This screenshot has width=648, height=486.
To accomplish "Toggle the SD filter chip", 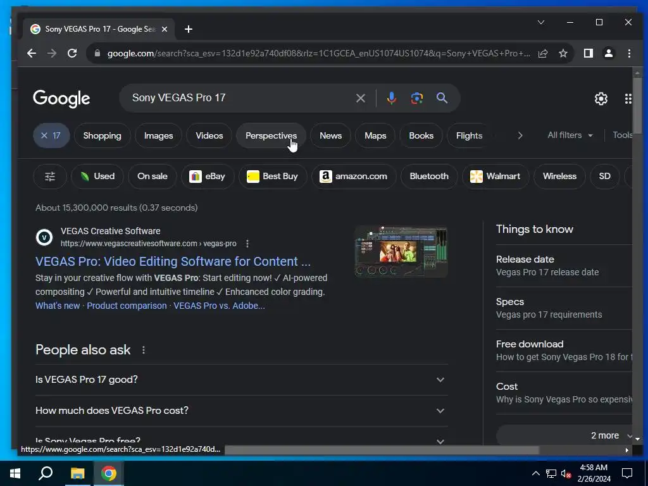I will (604, 177).
